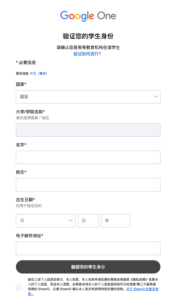Click the shield checkmark privacy icon
The image size is (175, 305).
19,288
